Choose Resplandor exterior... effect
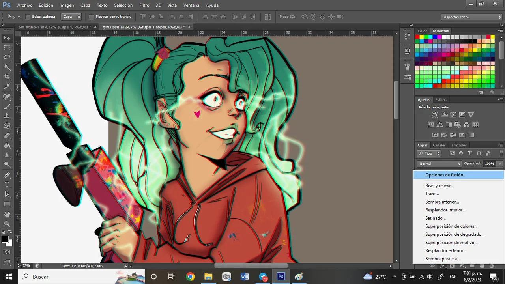The image size is (505, 284). click(x=446, y=250)
